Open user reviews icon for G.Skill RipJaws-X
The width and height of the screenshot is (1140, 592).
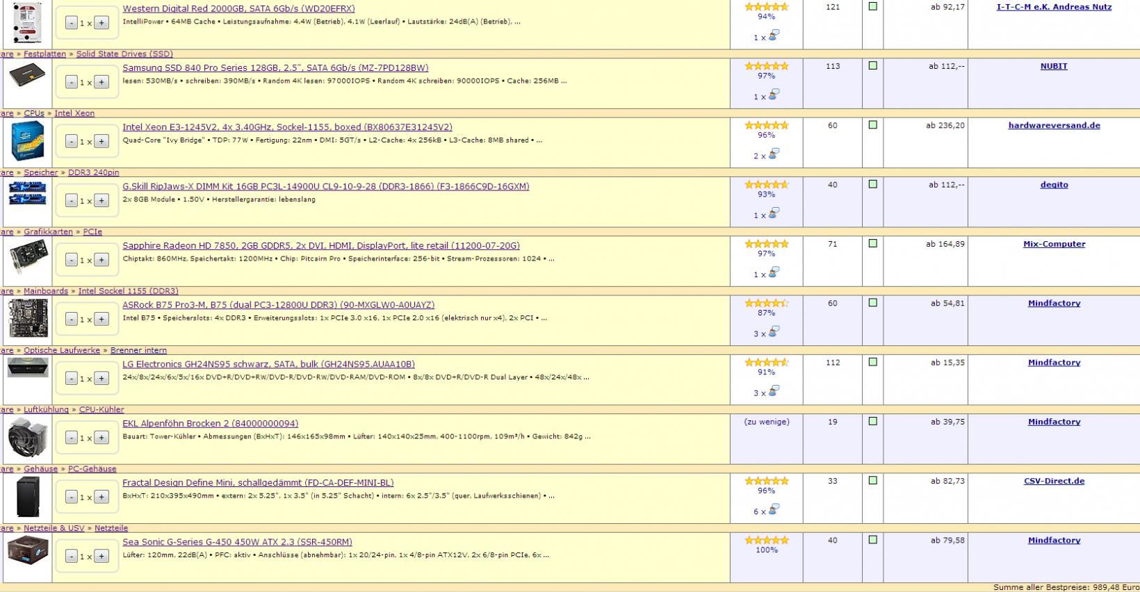pos(774,213)
